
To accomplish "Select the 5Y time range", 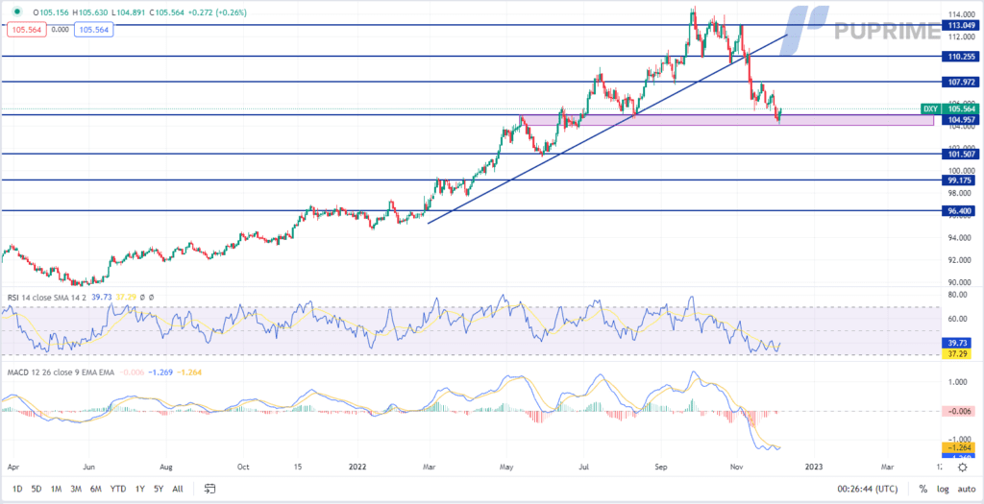I will (159, 489).
